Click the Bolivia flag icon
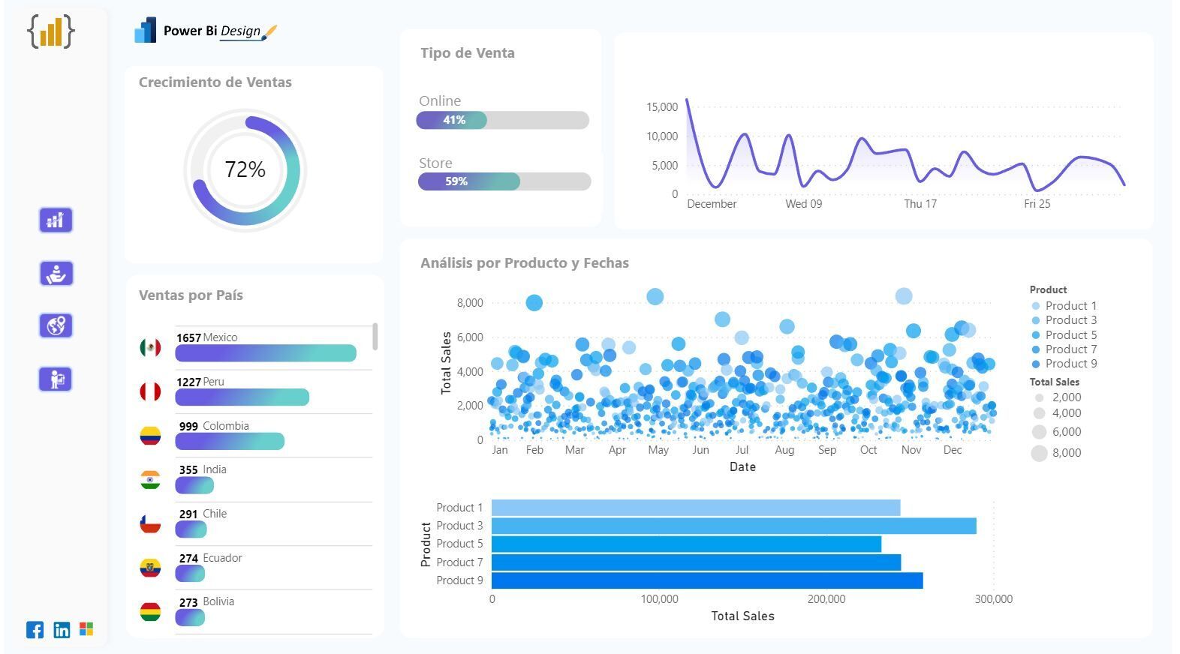Image resolution: width=1180 pixels, height=654 pixels. click(150, 611)
